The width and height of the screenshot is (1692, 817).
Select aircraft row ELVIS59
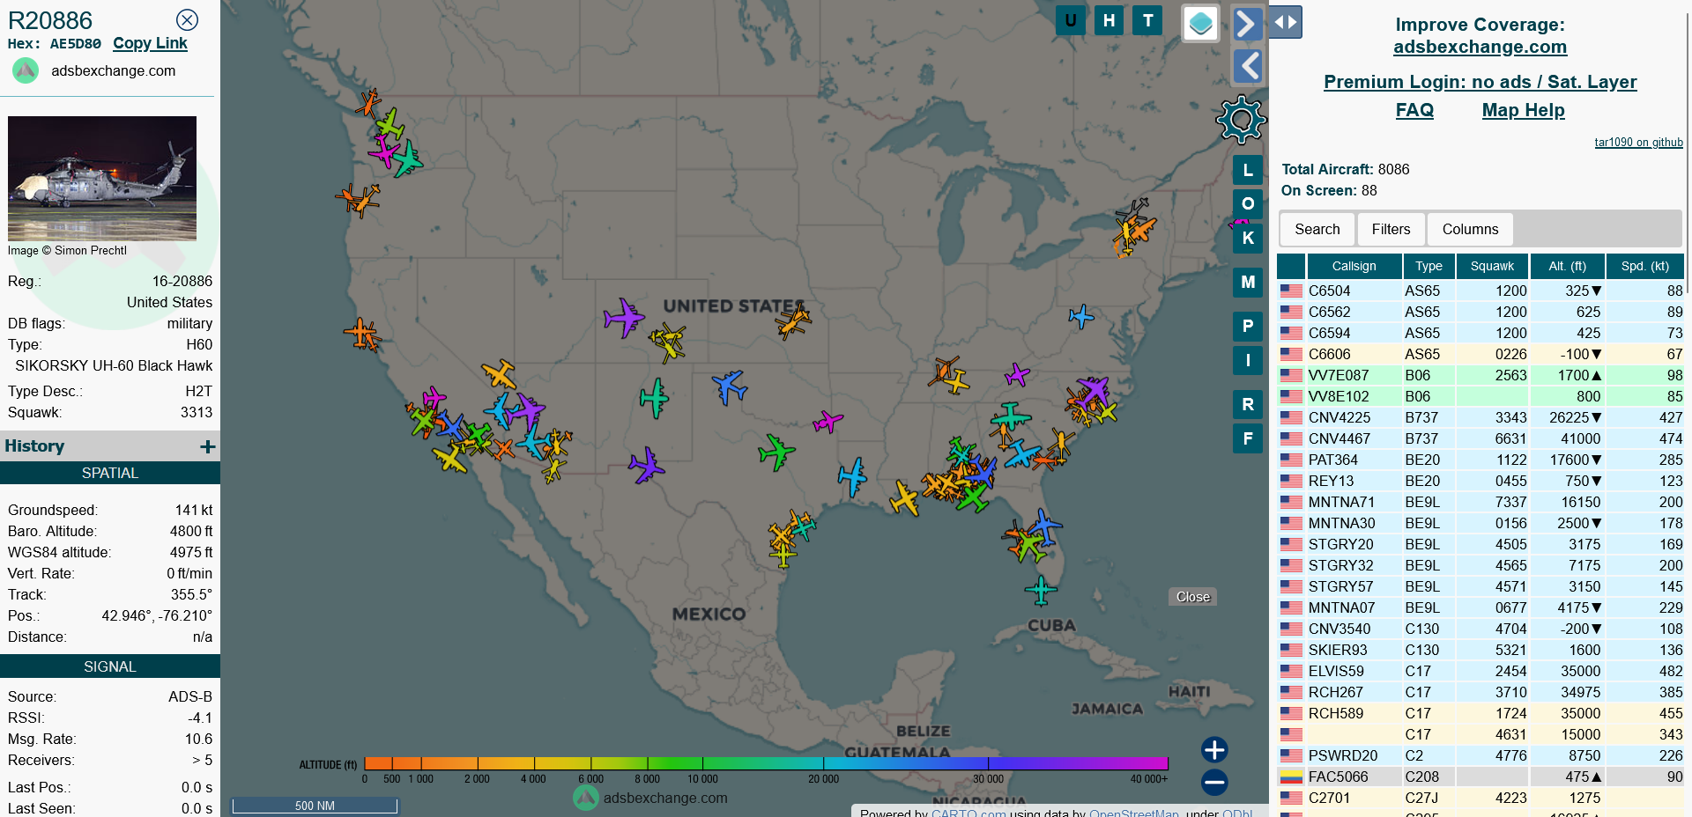[1480, 671]
